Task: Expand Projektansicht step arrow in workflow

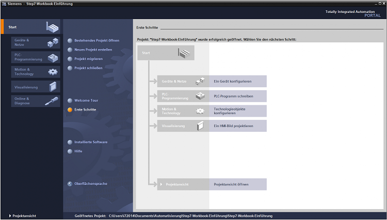Action: [x=162, y=184]
